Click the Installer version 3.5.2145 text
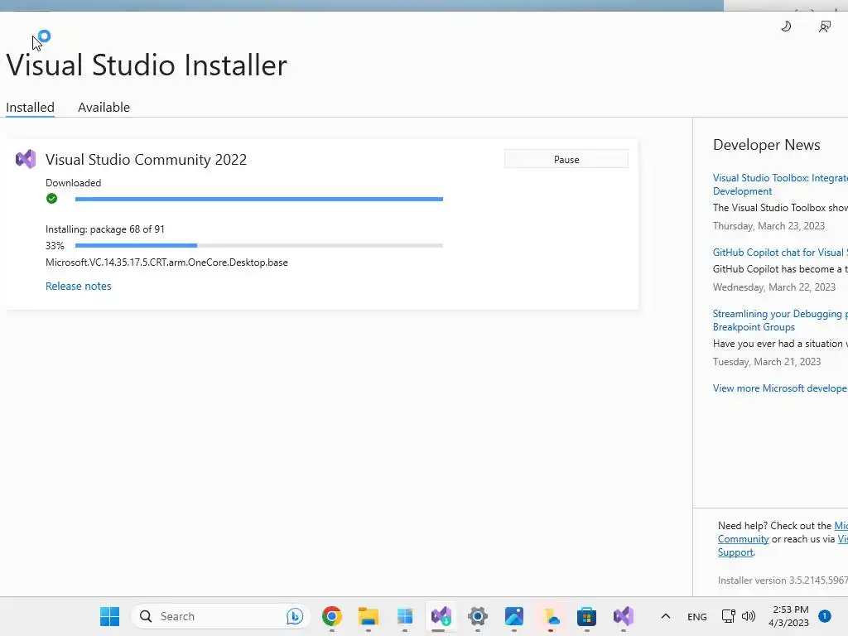848x636 pixels. 783,581
